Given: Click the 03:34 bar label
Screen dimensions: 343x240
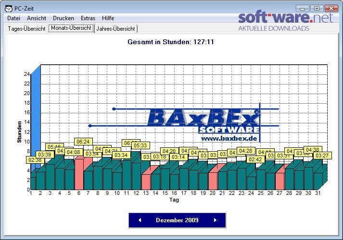Looking at the screenshot, I should [x=121, y=155].
